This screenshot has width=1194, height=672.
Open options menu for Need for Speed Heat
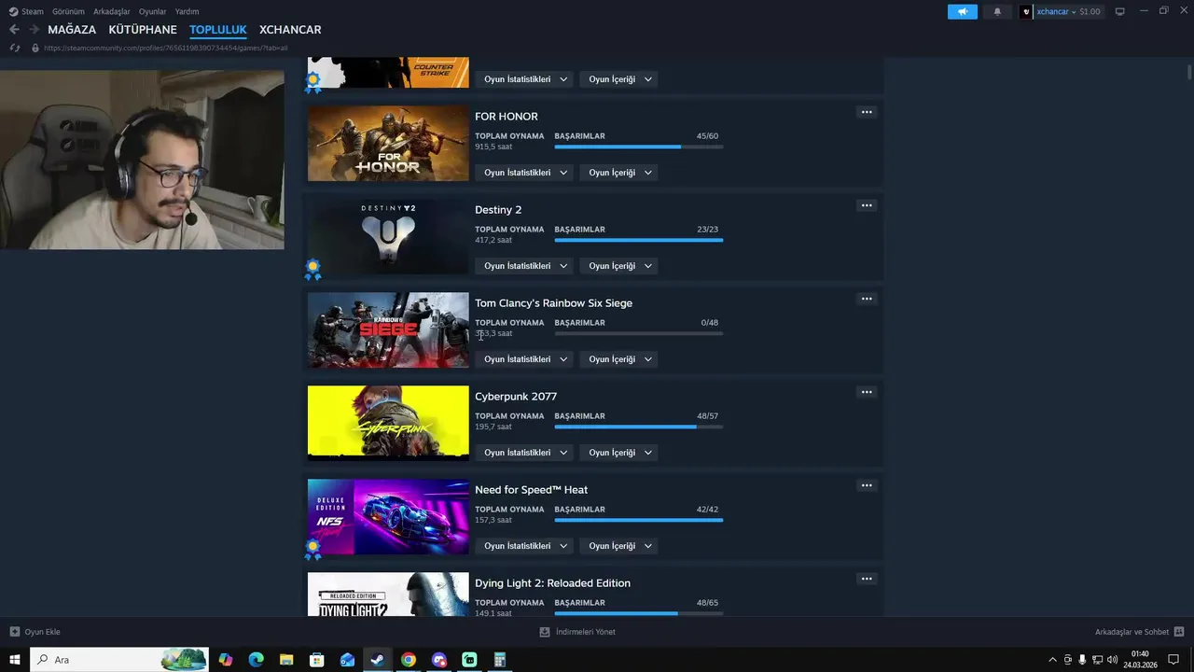click(x=867, y=485)
